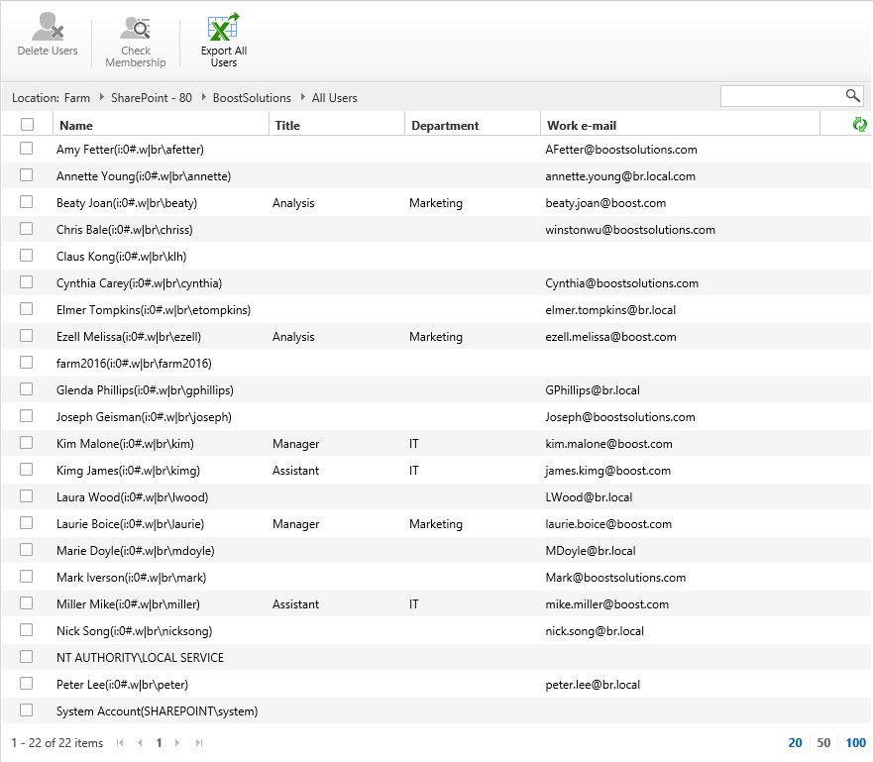The image size is (873, 762).
Task: Sort by the Name column header
Action: click(76, 126)
